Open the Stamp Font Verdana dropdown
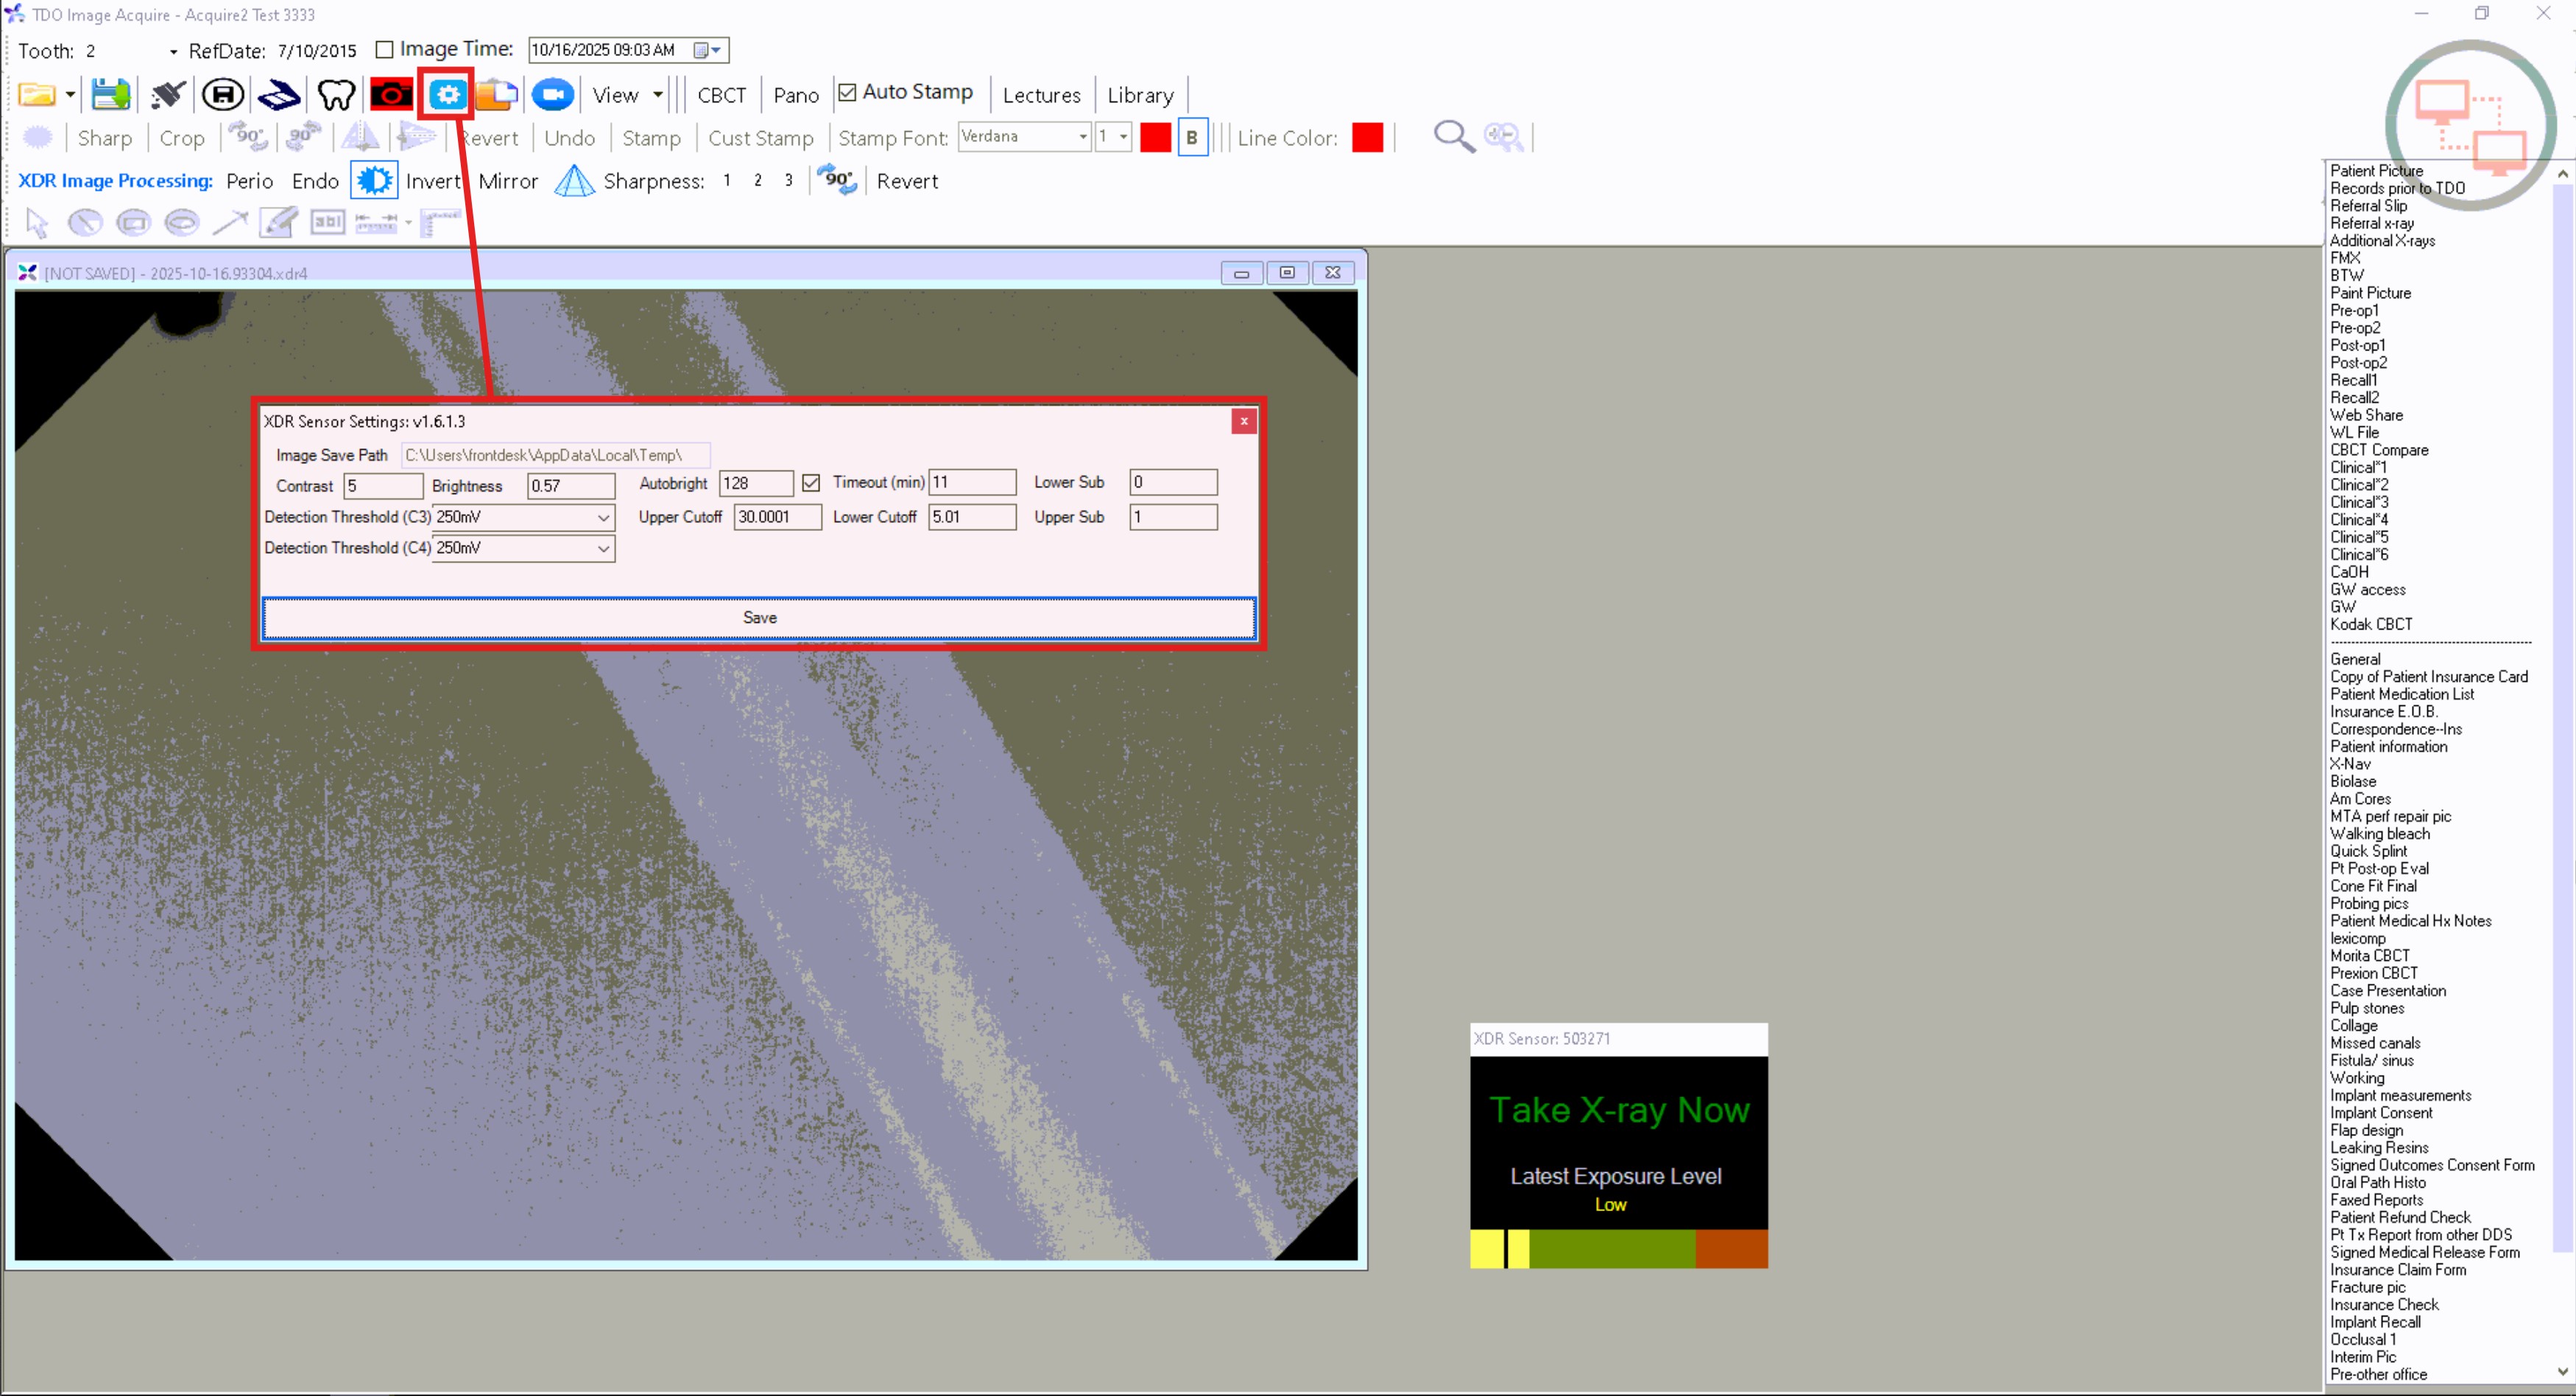 pos(1082,137)
